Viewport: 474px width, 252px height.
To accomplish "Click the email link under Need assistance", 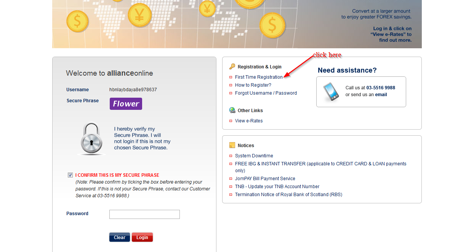I will click(381, 95).
